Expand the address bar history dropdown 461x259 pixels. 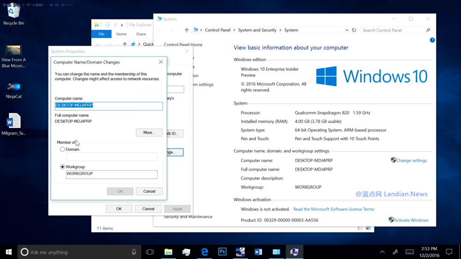pyautogui.click(x=347, y=30)
